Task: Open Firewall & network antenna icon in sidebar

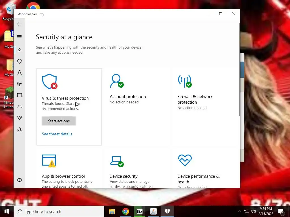Action: [x=20, y=84]
